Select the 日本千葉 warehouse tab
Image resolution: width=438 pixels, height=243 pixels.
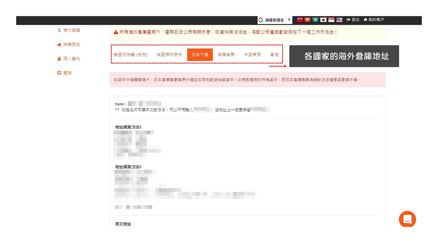pos(200,55)
